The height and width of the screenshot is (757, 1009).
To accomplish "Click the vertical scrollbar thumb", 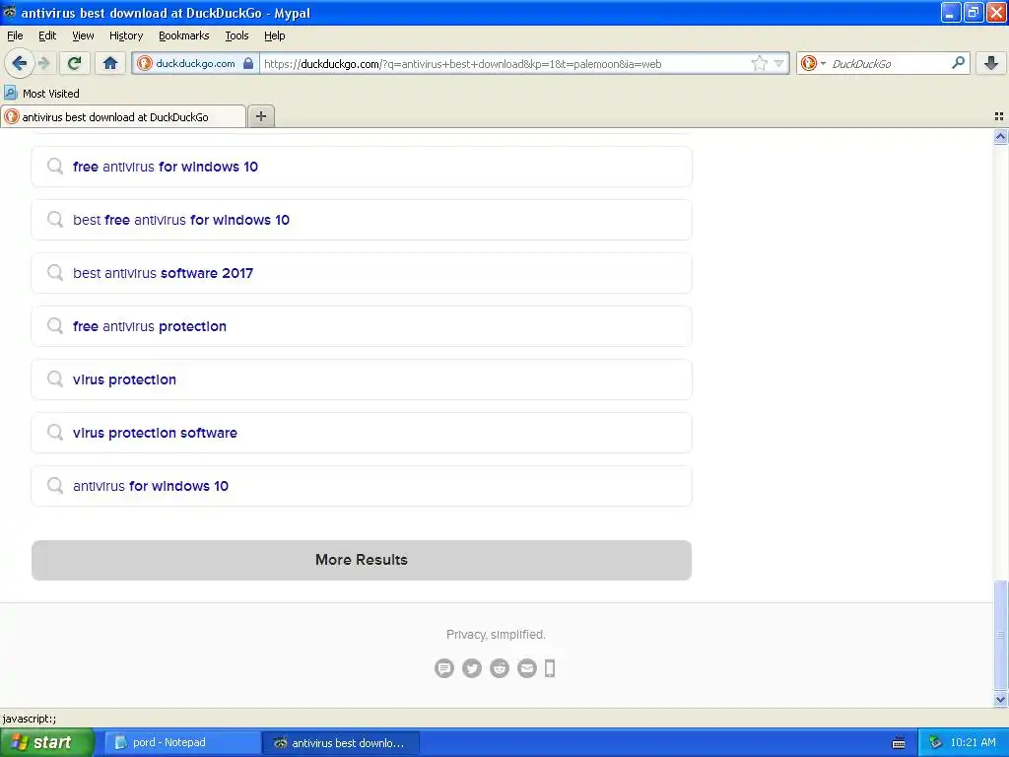I will point(1000,635).
